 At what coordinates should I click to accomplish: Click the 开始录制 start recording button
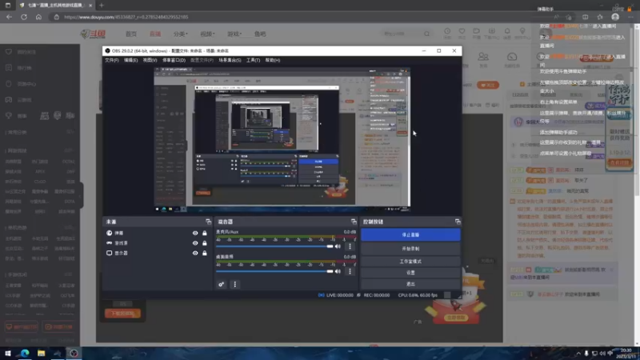tap(410, 249)
